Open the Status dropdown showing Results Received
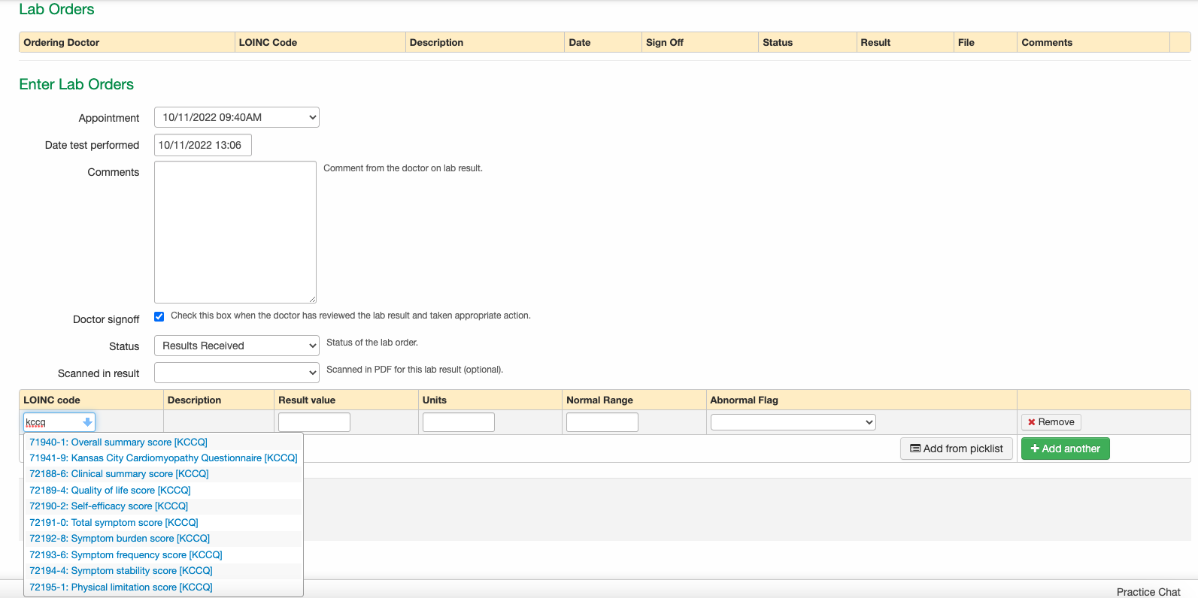The width and height of the screenshot is (1198, 598). (x=237, y=346)
